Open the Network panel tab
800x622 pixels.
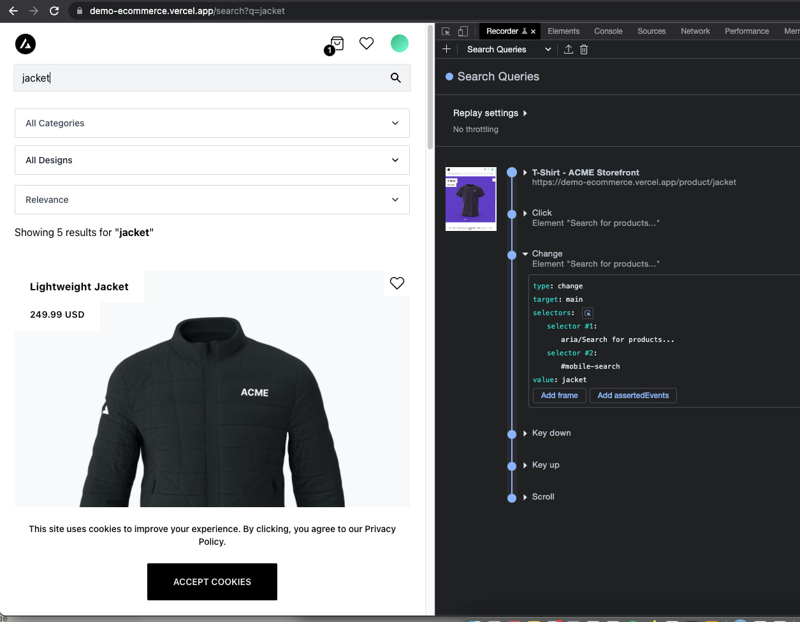click(695, 31)
